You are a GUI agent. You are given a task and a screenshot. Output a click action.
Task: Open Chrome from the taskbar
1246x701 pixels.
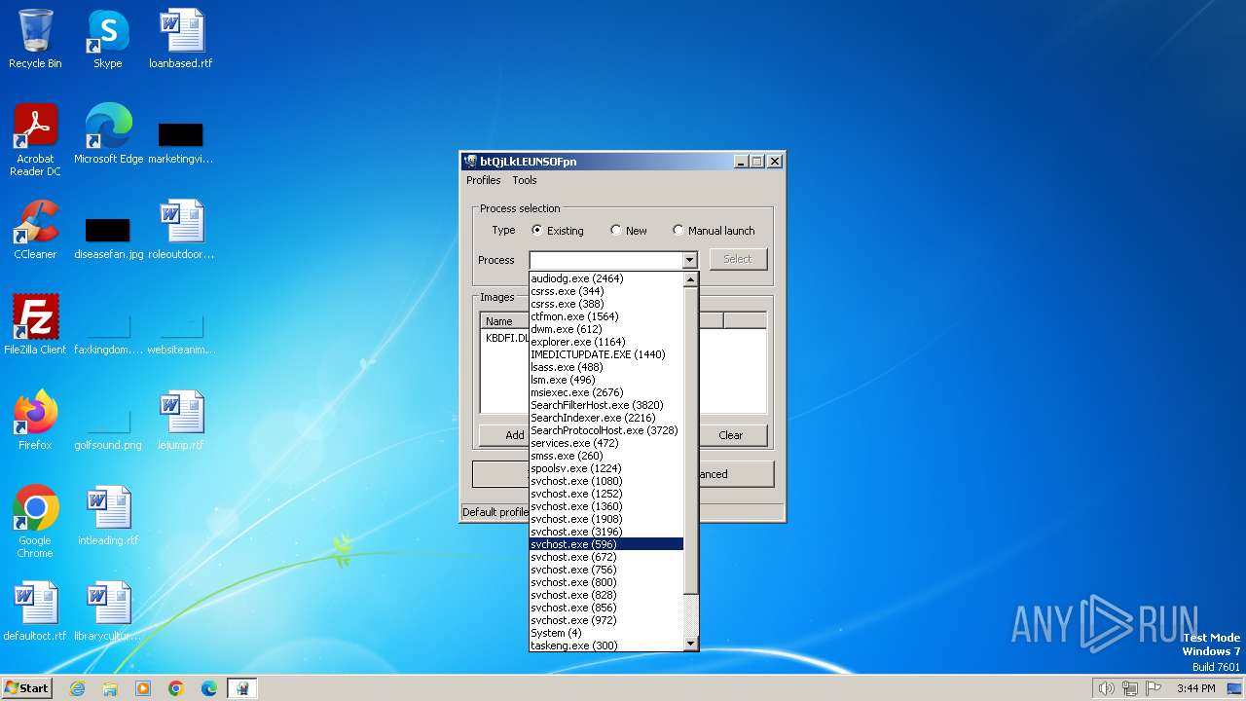(176, 688)
